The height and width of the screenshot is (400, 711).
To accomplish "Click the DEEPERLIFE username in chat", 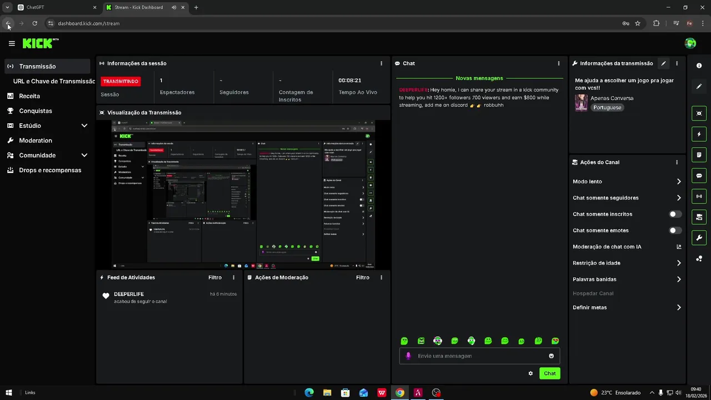I will coord(413,89).
